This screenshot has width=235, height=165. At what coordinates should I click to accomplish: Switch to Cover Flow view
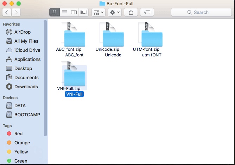(x=83, y=12)
